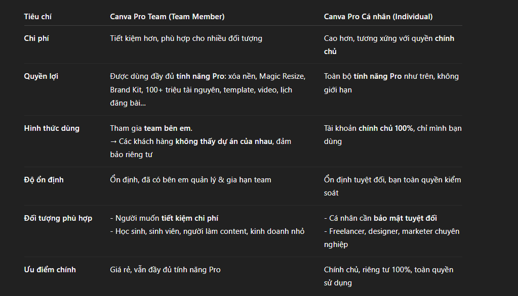518x296 pixels.
Task: Click the "Tài khoản chính chủ 100%" cell
Action: pos(392,134)
